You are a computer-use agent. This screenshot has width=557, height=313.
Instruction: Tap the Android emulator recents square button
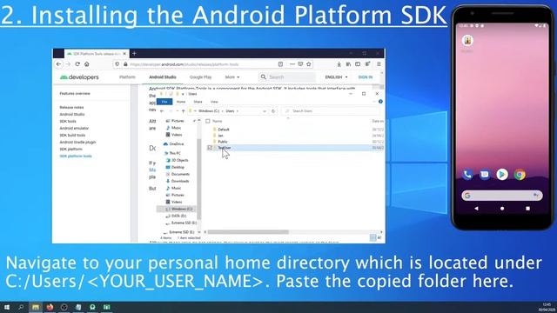(528, 209)
